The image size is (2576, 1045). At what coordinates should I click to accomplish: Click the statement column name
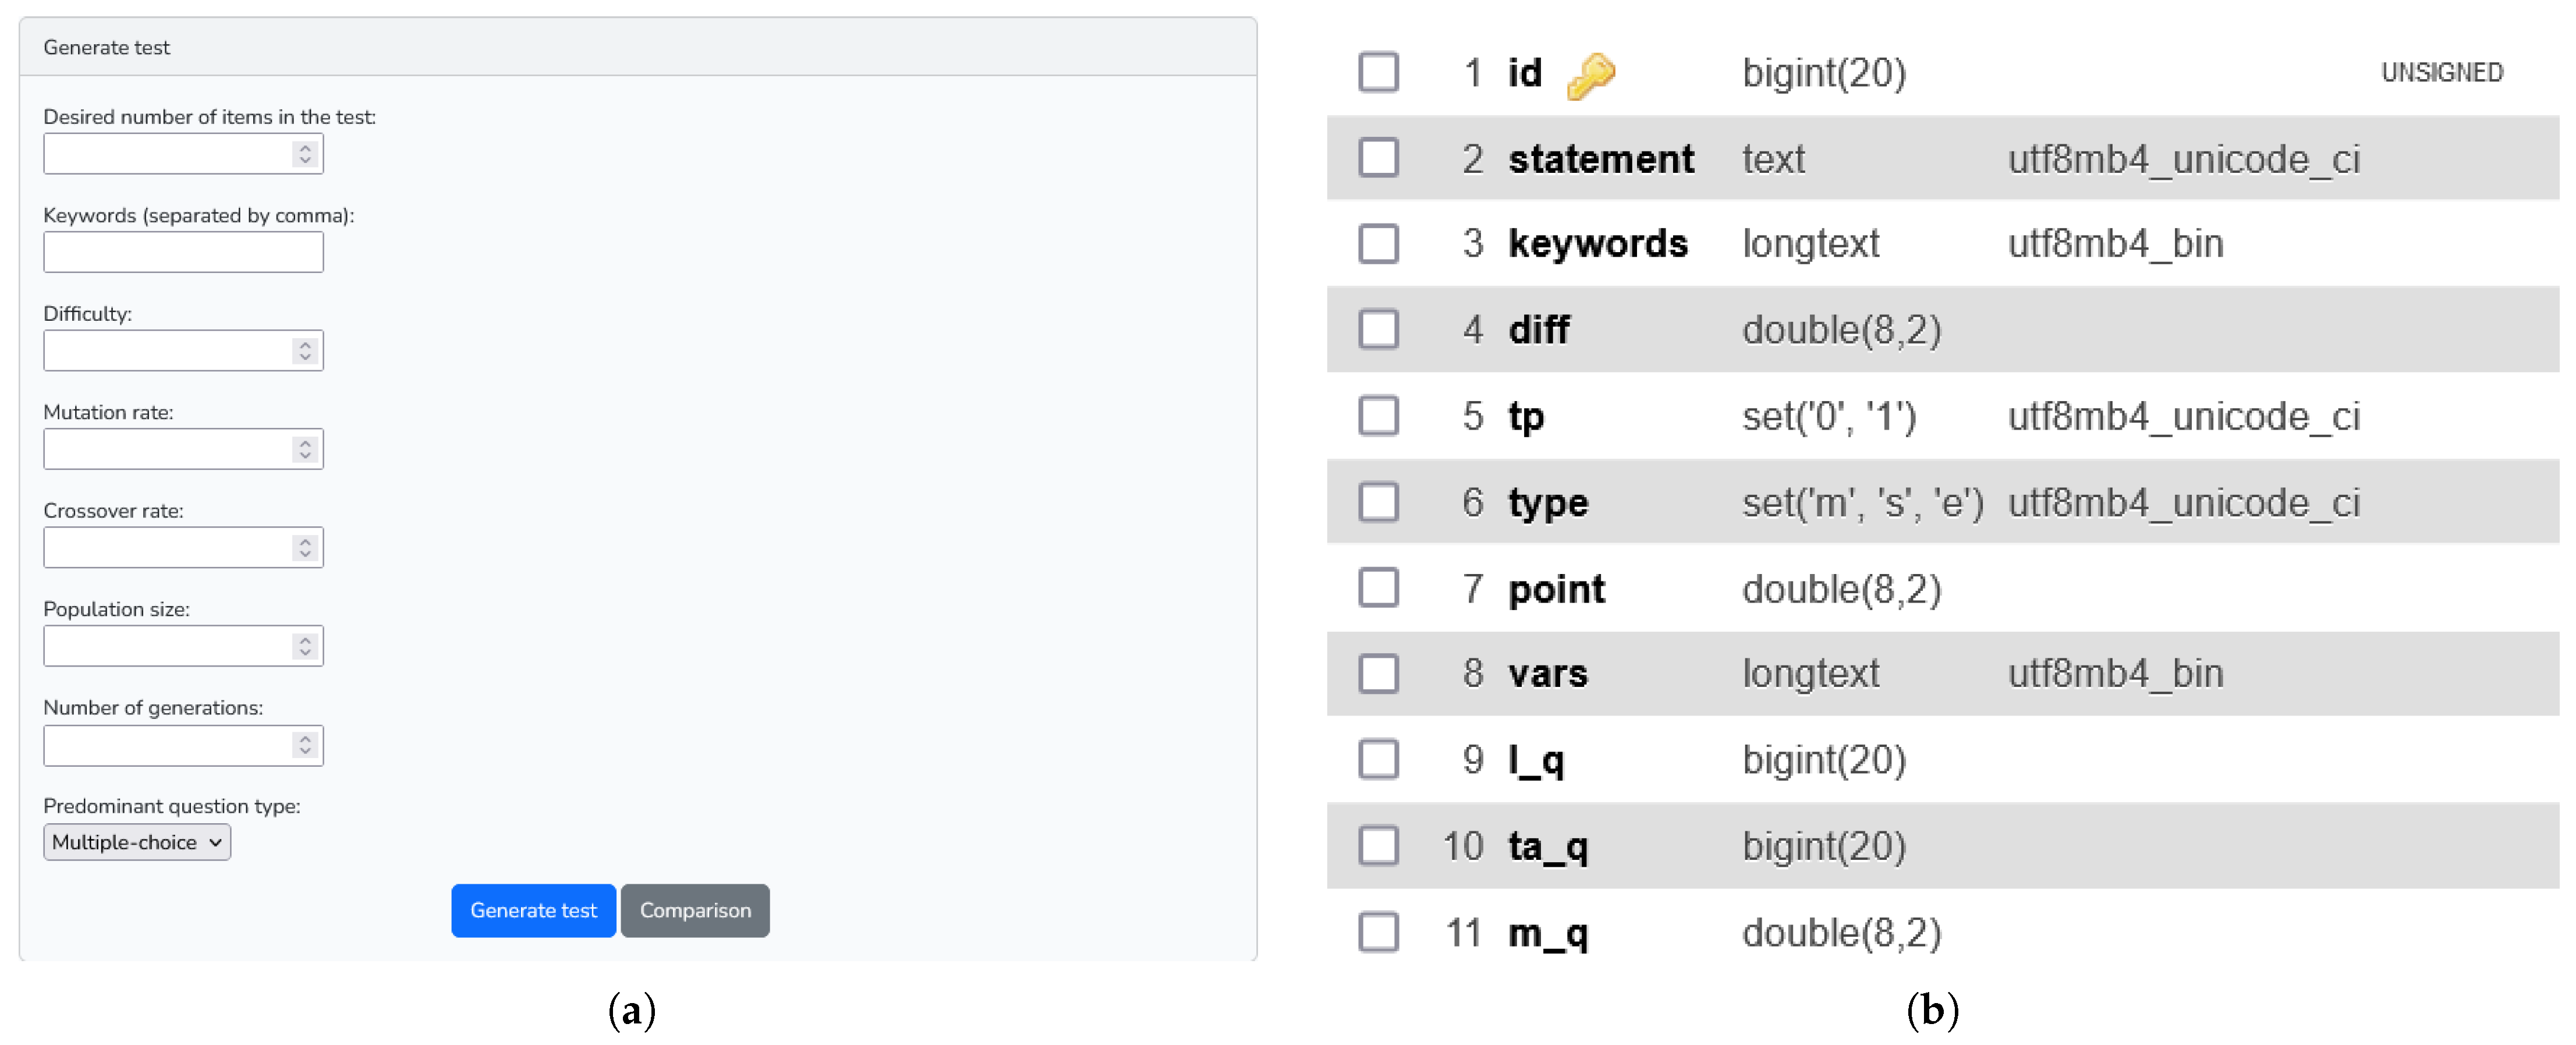tap(1600, 159)
